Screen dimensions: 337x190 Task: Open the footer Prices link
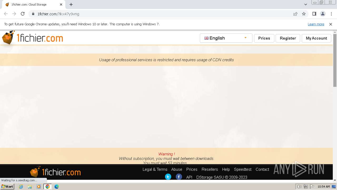(x=192, y=169)
